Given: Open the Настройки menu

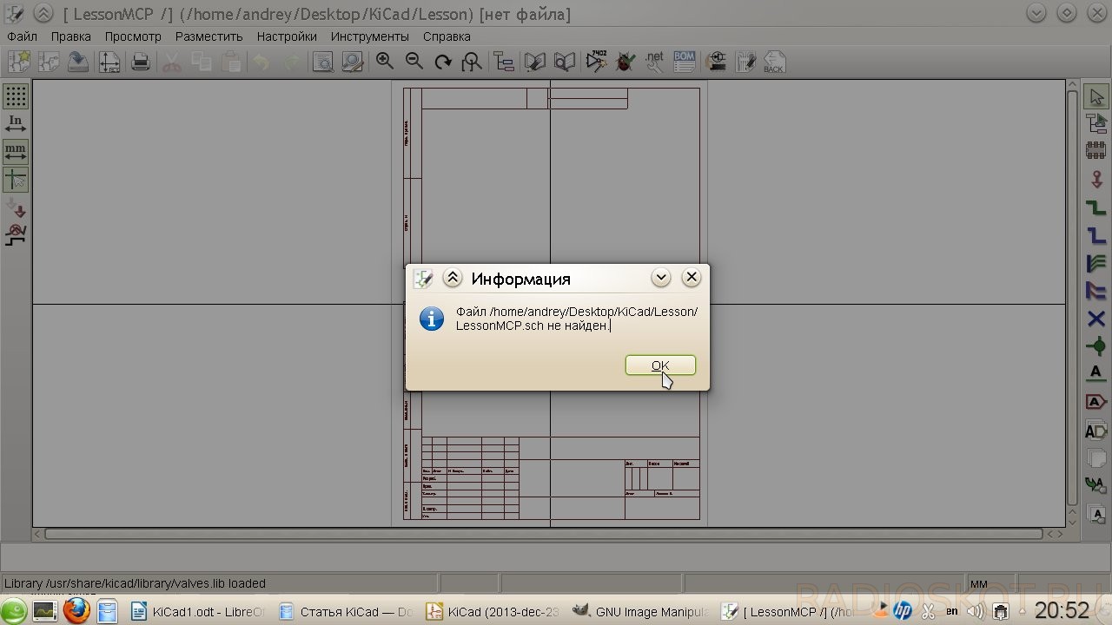Looking at the screenshot, I should click(287, 36).
